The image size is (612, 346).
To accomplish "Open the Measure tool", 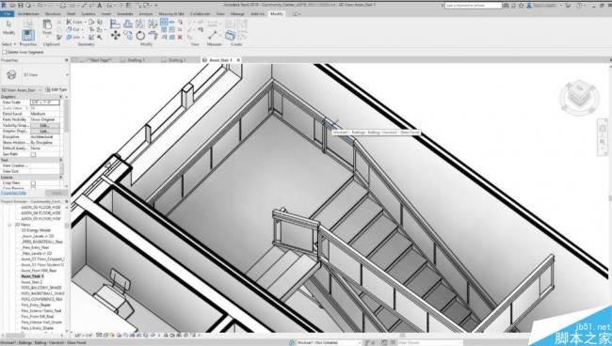I will 213,35.
